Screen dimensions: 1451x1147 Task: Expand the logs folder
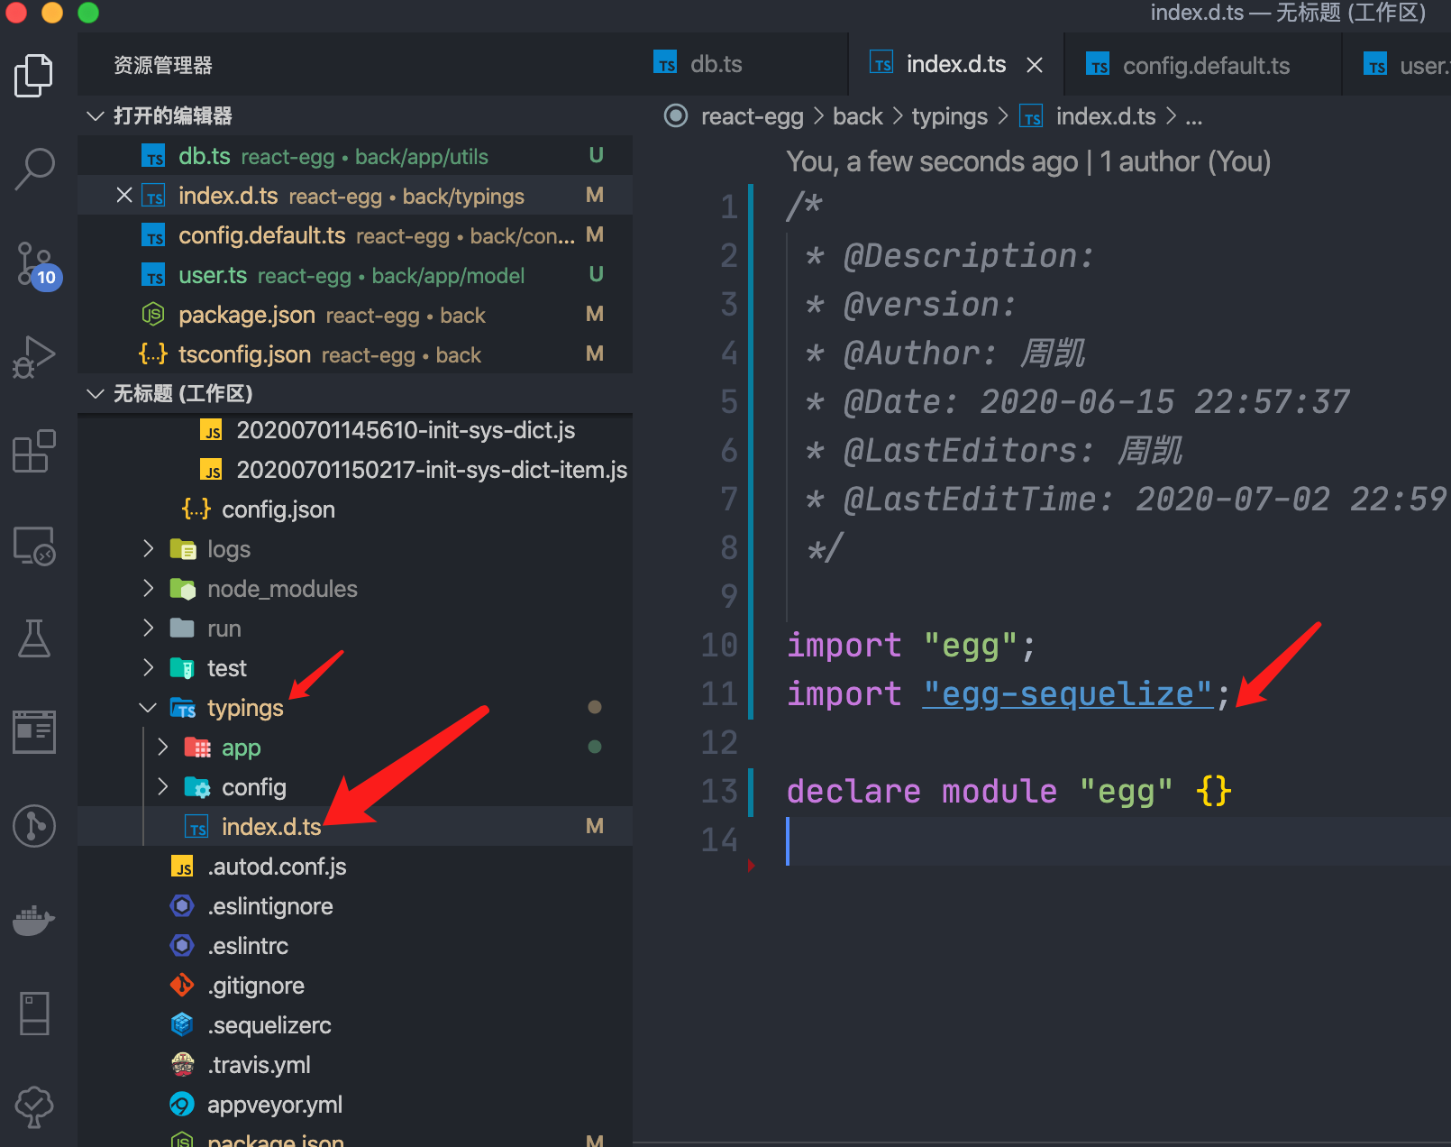[148, 548]
